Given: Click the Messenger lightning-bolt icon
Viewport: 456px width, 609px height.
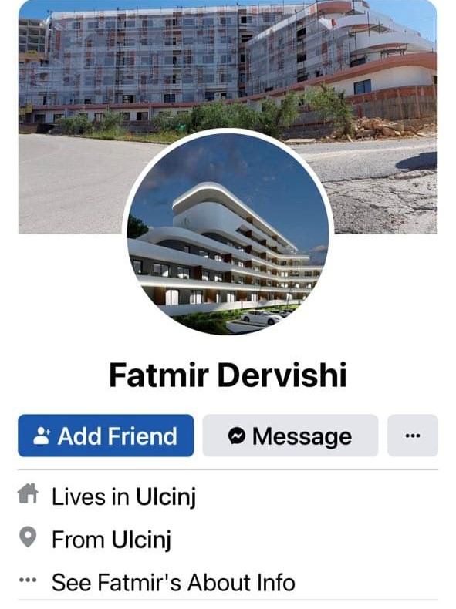Looking at the screenshot, I should pyautogui.click(x=237, y=436).
